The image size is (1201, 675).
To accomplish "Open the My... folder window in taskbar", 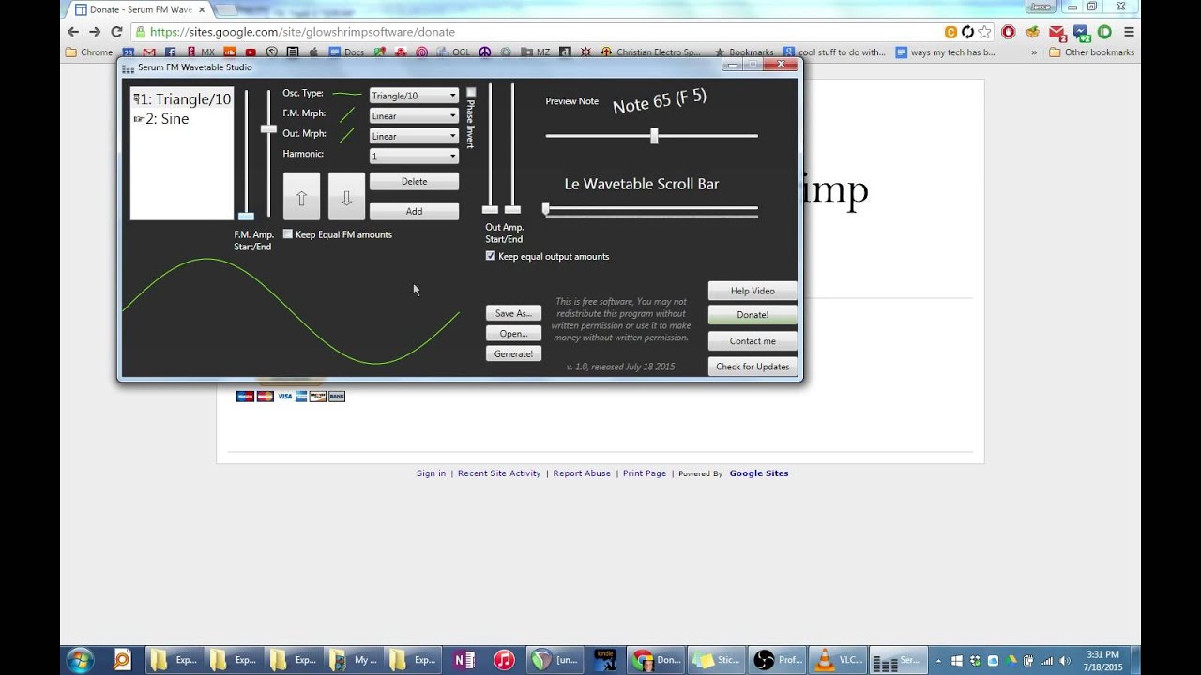I will coord(357,660).
